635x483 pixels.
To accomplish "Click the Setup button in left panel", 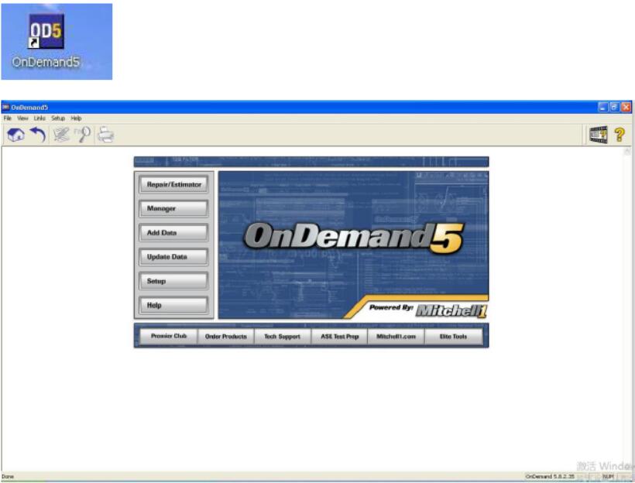I will click(173, 281).
